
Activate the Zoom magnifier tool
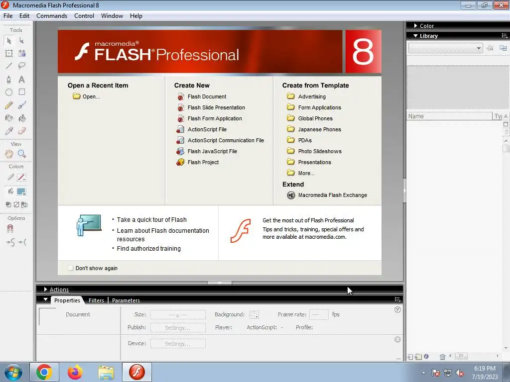[x=21, y=154]
